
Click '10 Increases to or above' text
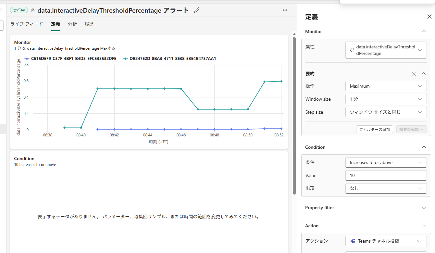coord(35,165)
